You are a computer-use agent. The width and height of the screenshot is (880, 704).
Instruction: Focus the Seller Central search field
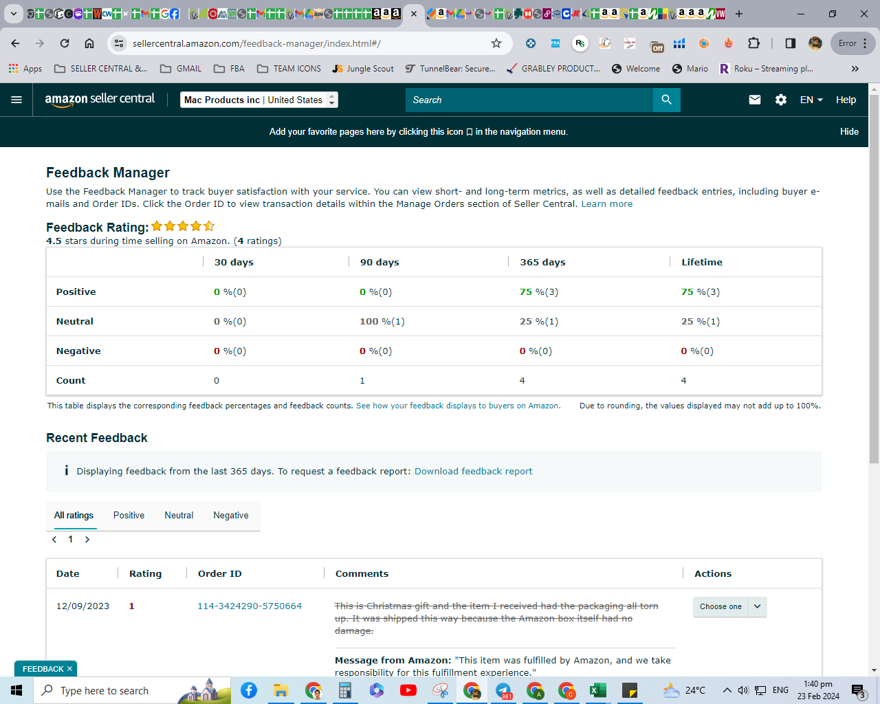coord(529,100)
